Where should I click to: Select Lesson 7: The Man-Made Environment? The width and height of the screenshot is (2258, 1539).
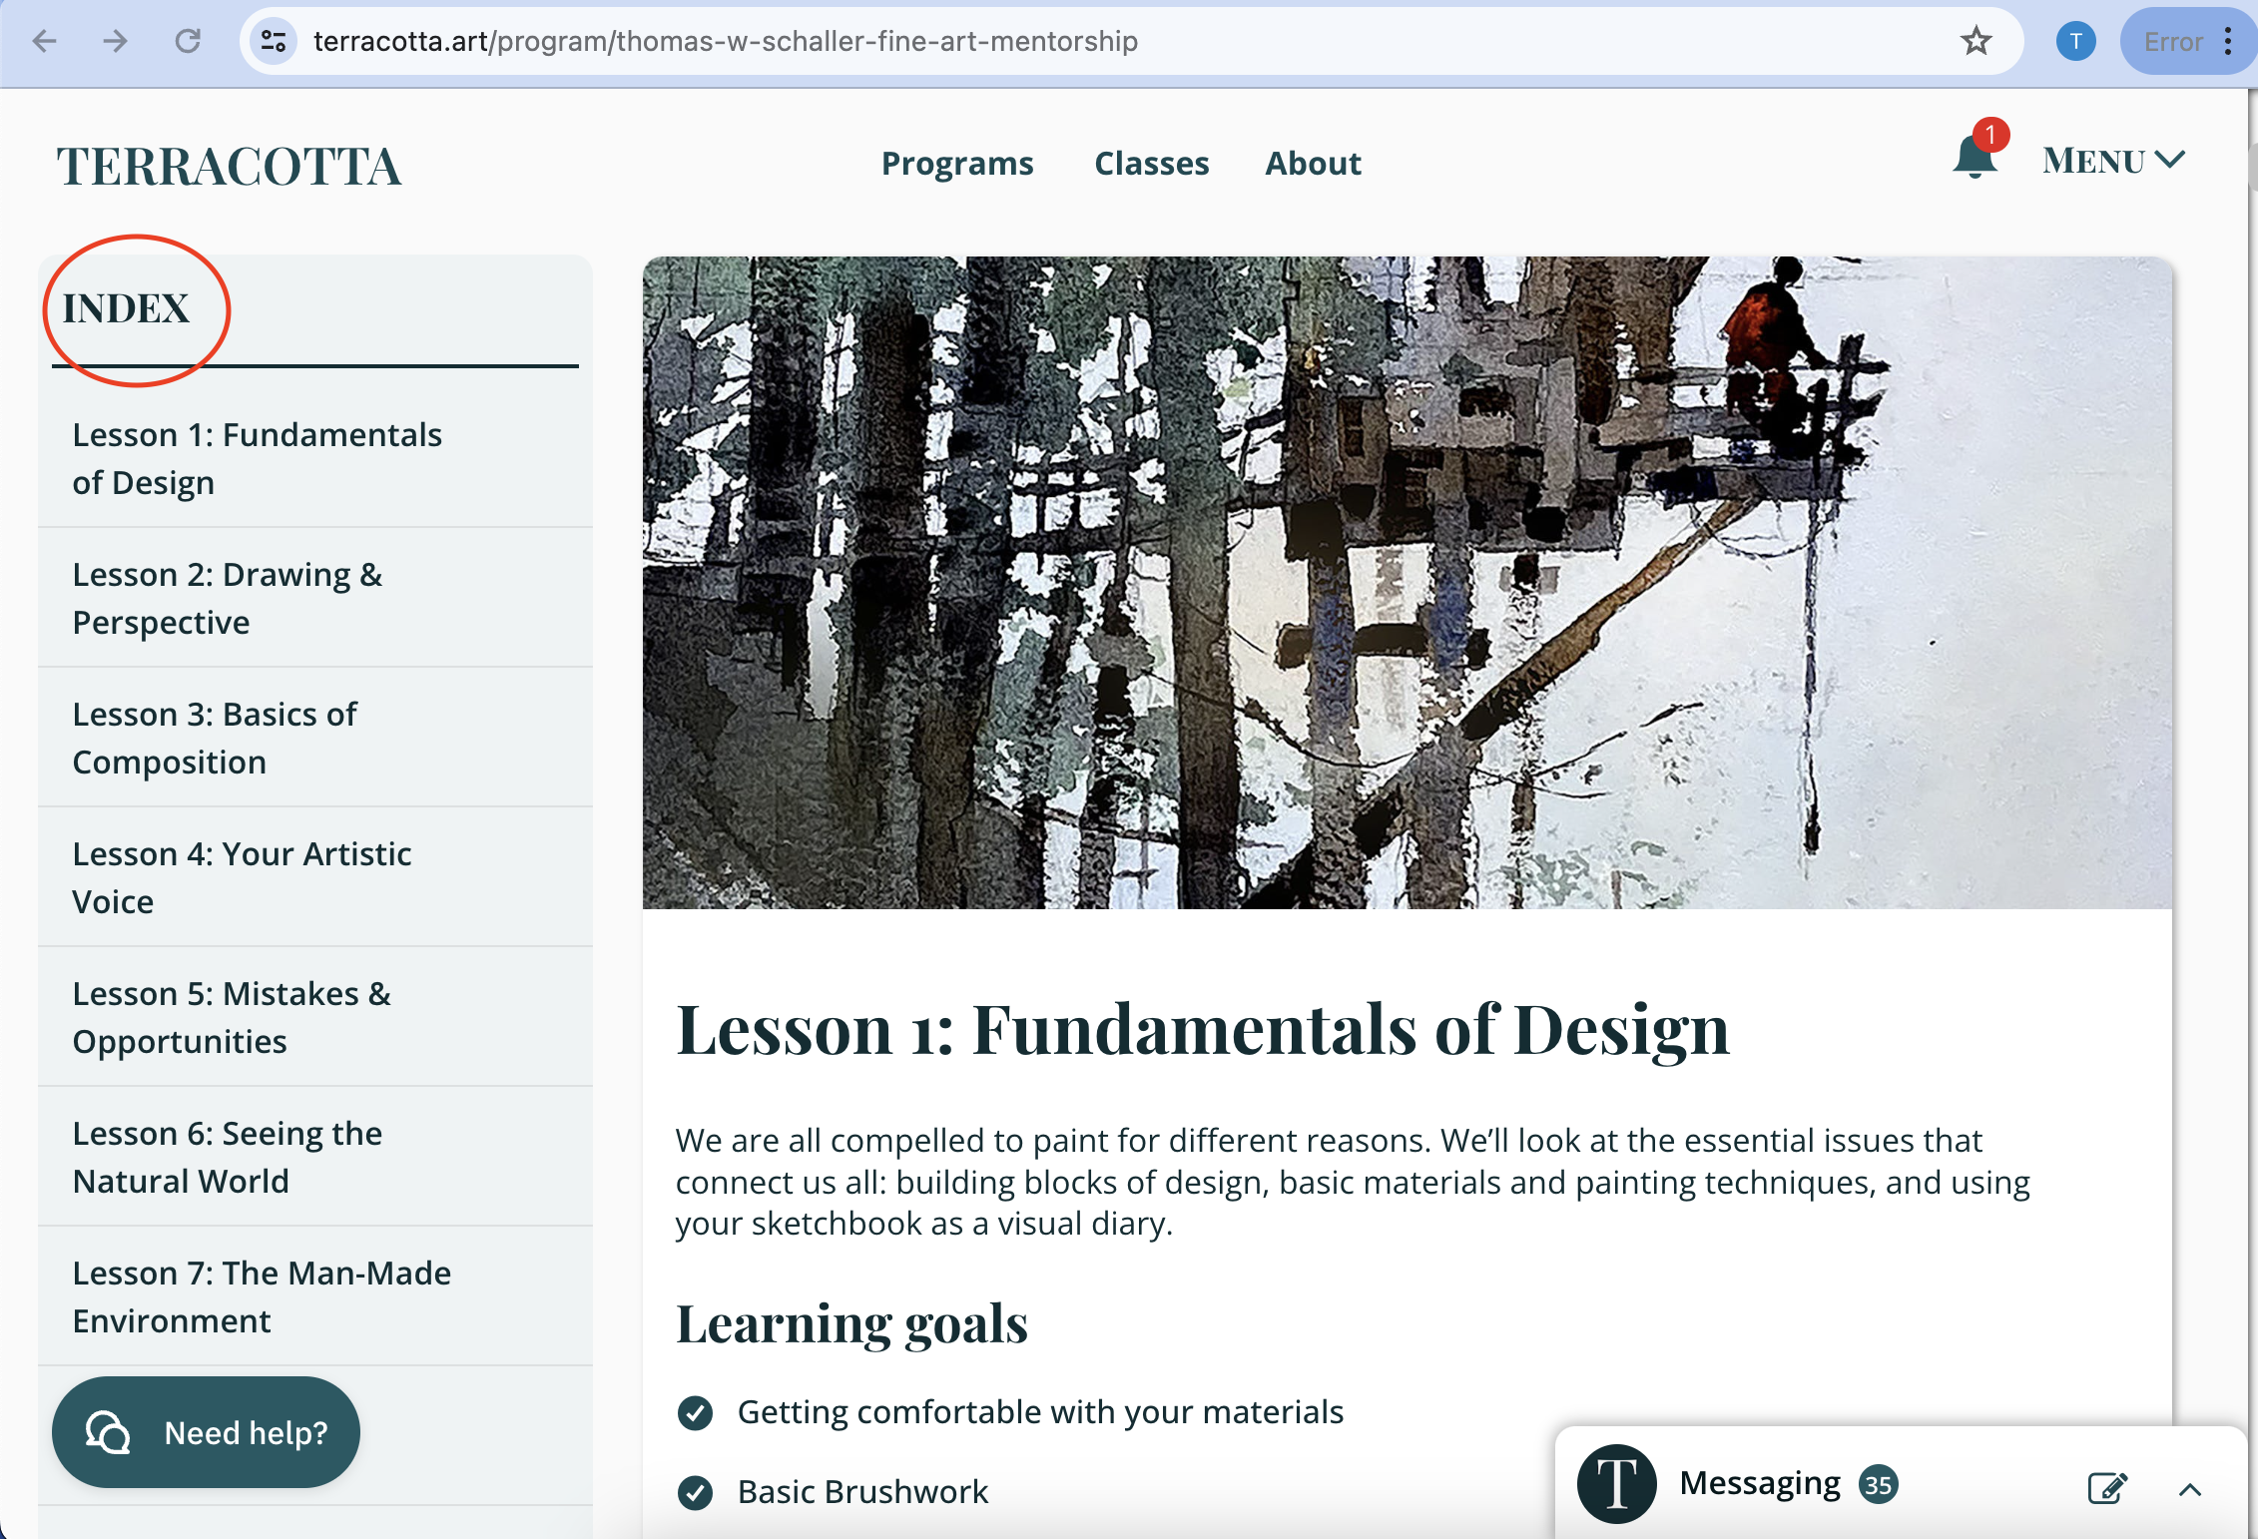click(315, 1296)
